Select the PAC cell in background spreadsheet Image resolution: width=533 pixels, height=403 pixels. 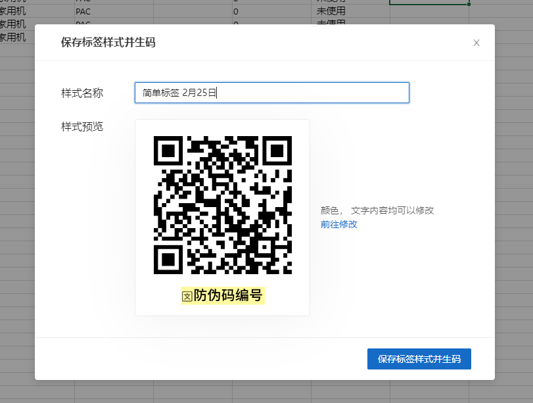(114, 11)
